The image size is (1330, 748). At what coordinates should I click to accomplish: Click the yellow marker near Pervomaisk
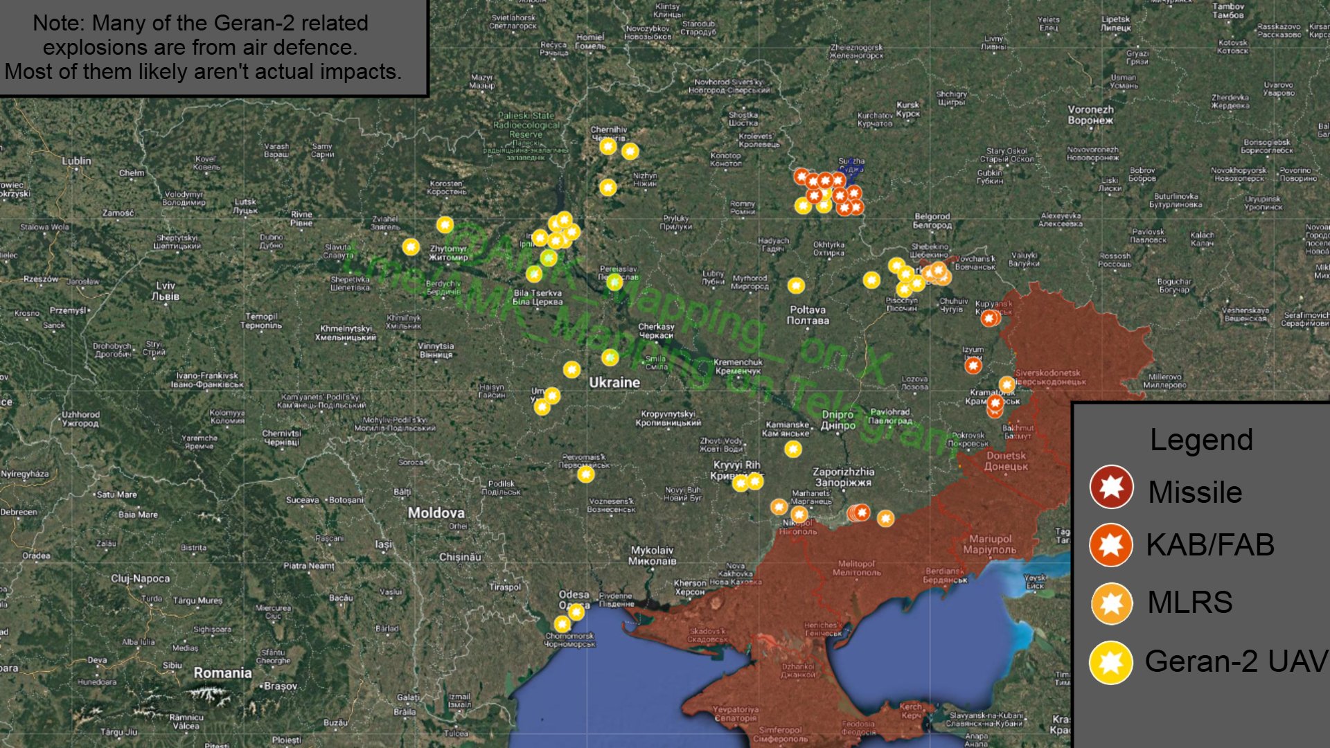pos(586,474)
